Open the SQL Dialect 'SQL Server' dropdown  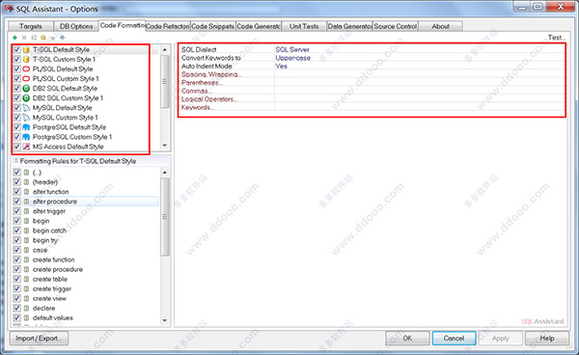click(419, 49)
